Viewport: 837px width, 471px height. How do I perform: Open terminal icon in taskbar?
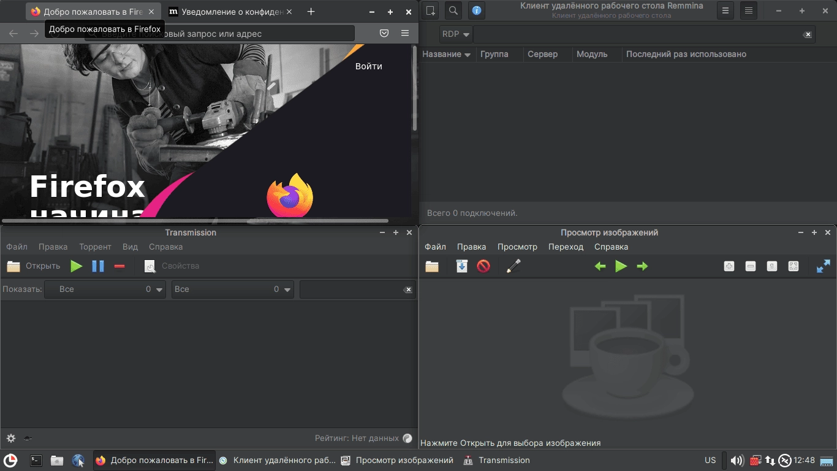[x=36, y=460]
